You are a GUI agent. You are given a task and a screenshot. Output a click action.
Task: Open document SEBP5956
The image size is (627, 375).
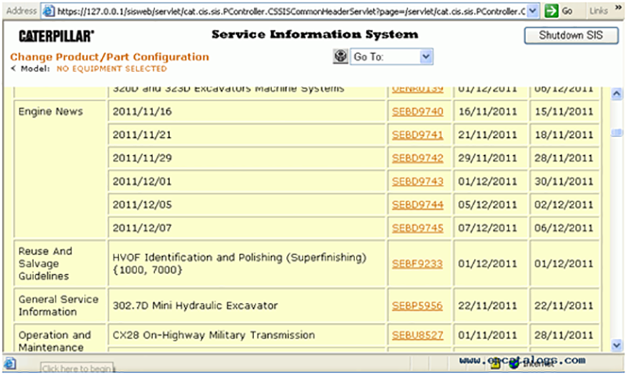pos(417,305)
